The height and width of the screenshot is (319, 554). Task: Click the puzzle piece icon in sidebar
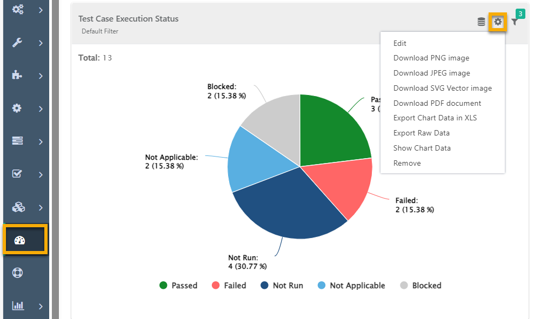(17, 75)
